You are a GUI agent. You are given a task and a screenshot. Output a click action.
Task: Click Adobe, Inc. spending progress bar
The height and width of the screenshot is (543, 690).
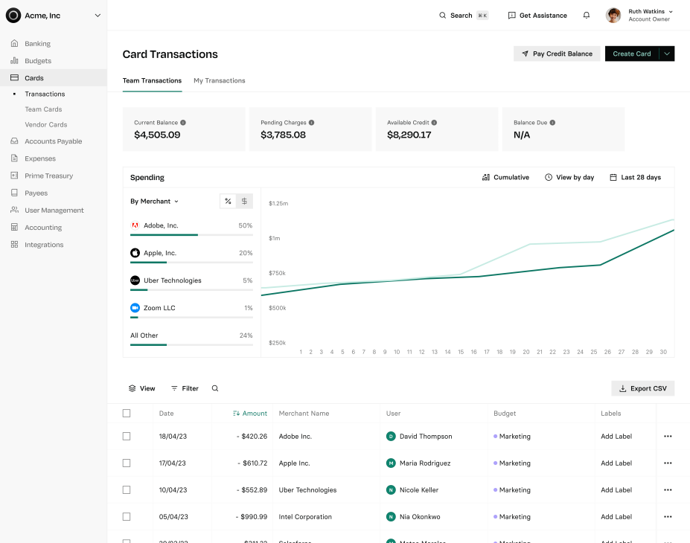[x=191, y=235]
